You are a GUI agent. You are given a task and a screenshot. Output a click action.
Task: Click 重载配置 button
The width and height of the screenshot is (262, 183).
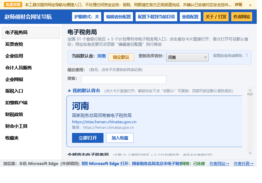(190, 17)
